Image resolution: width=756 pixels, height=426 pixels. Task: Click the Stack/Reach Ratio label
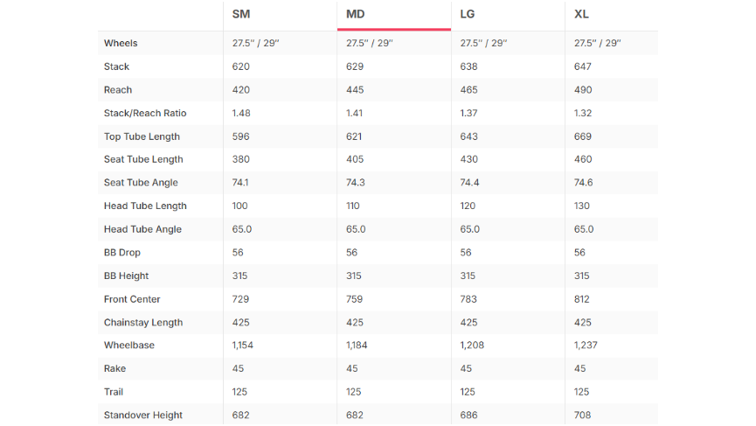click(145, 113)
